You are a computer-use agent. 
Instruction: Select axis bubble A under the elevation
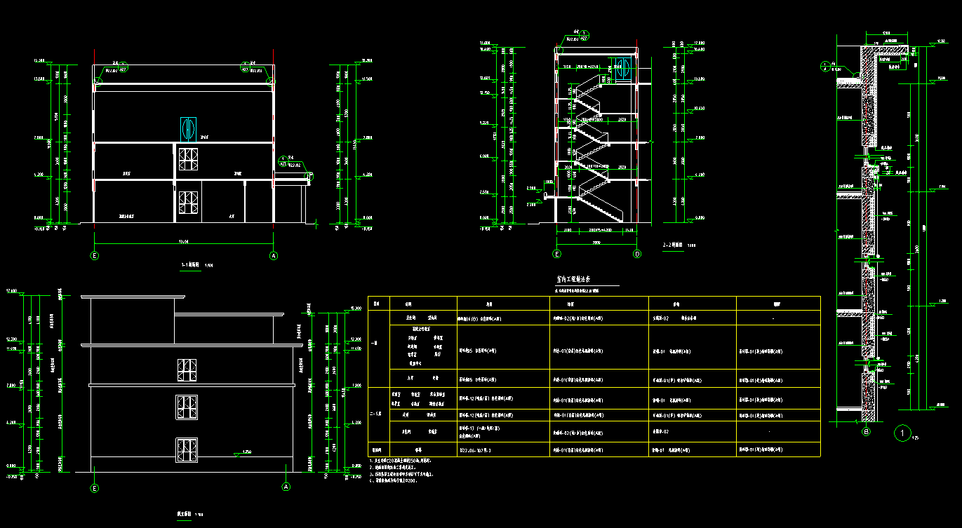coord(286,487)
